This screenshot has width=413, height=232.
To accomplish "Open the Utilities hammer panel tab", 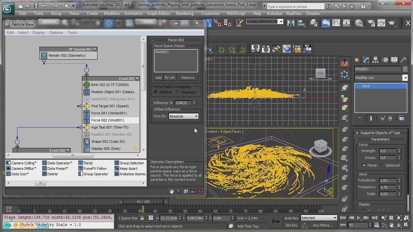I will click(404, 60).
